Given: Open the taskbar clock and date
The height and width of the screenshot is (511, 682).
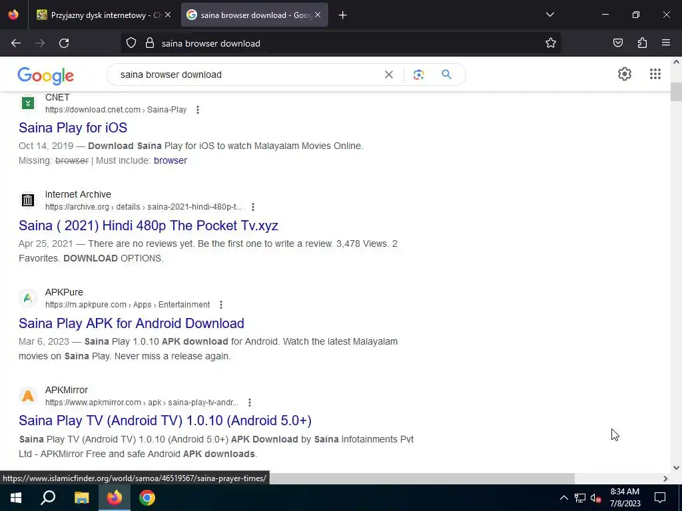Looking at the screenshot, I should [625, 498].
